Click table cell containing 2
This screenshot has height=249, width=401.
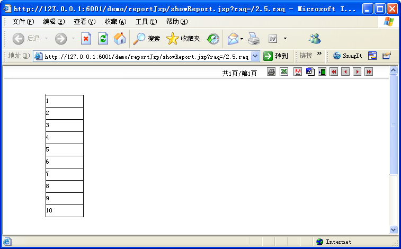(x=65, y=113)
